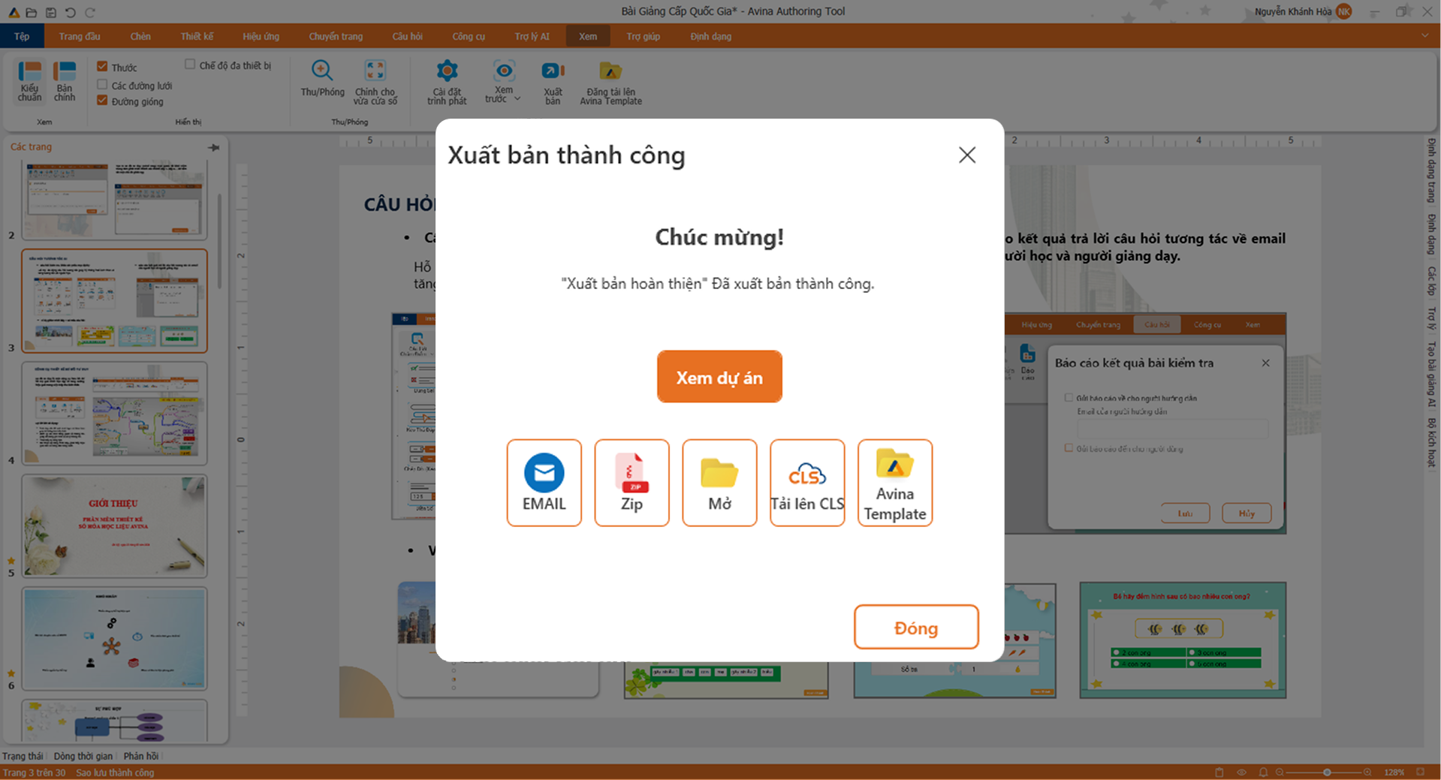The image size is (1441, 780).
Task: Click the Nguyễn Khánh Hòa user avatar
Action: tap(1344, 11)
